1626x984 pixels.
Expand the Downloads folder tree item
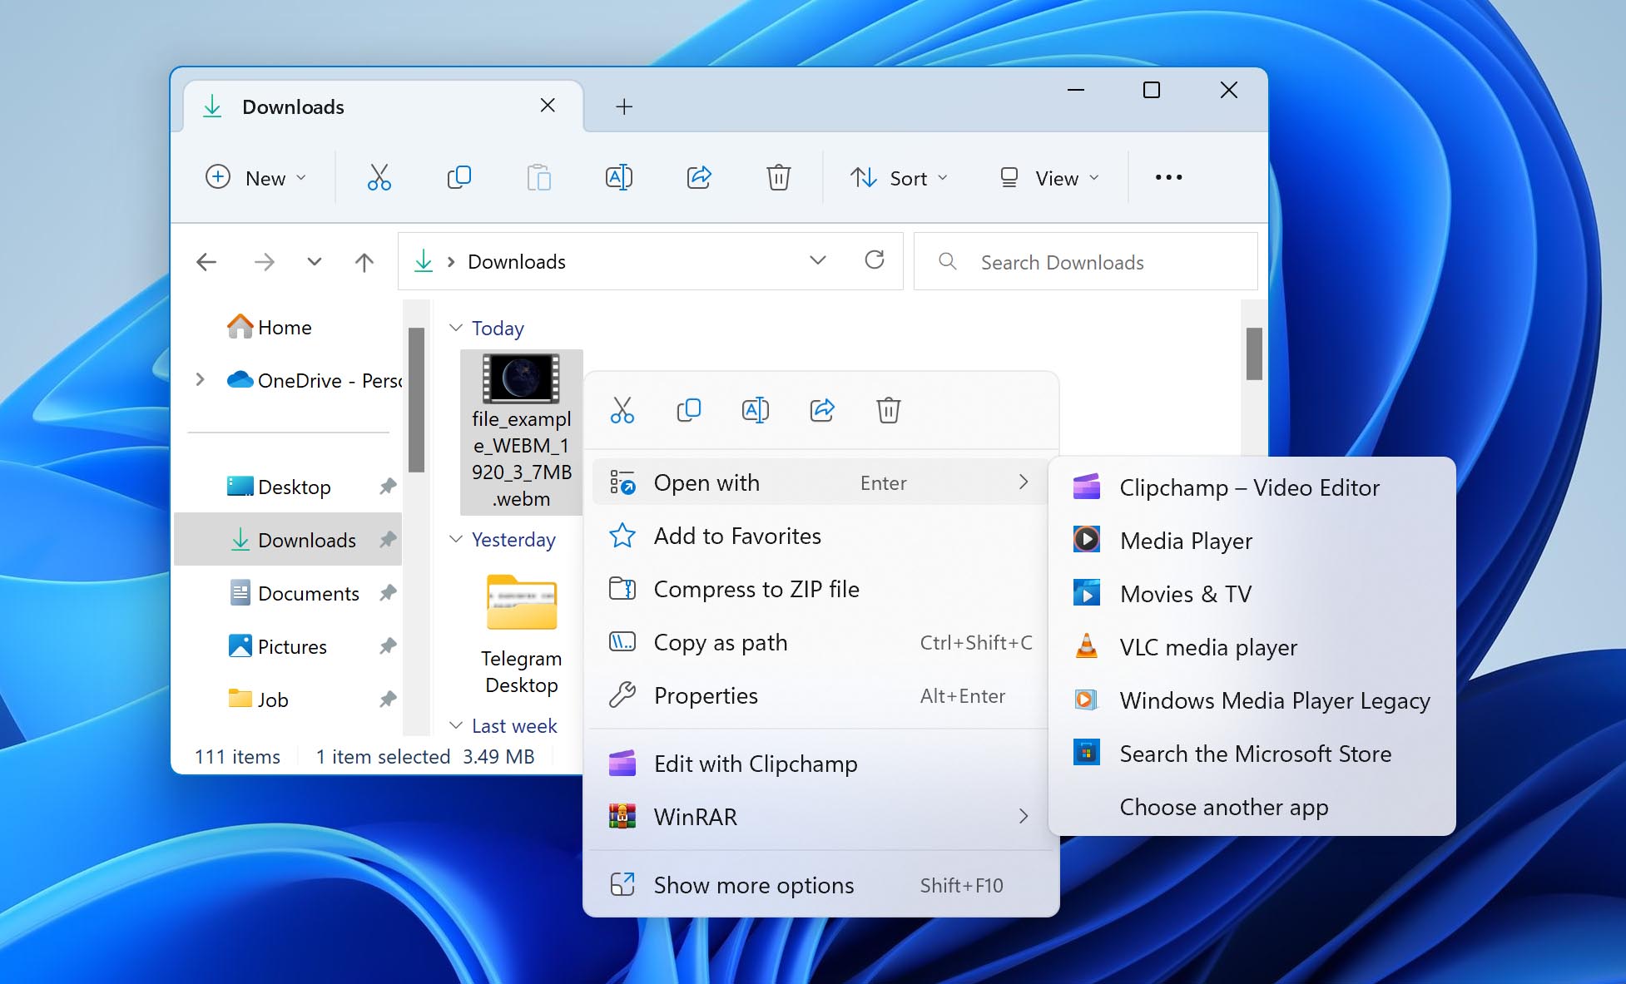199,538
